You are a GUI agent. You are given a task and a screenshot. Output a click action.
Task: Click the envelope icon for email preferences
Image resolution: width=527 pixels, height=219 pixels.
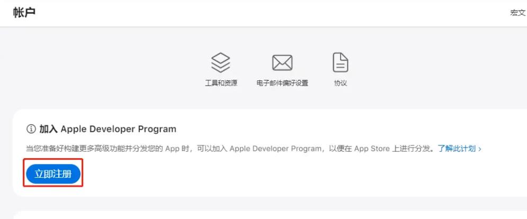pyautogui.click(x=282, y=63)
